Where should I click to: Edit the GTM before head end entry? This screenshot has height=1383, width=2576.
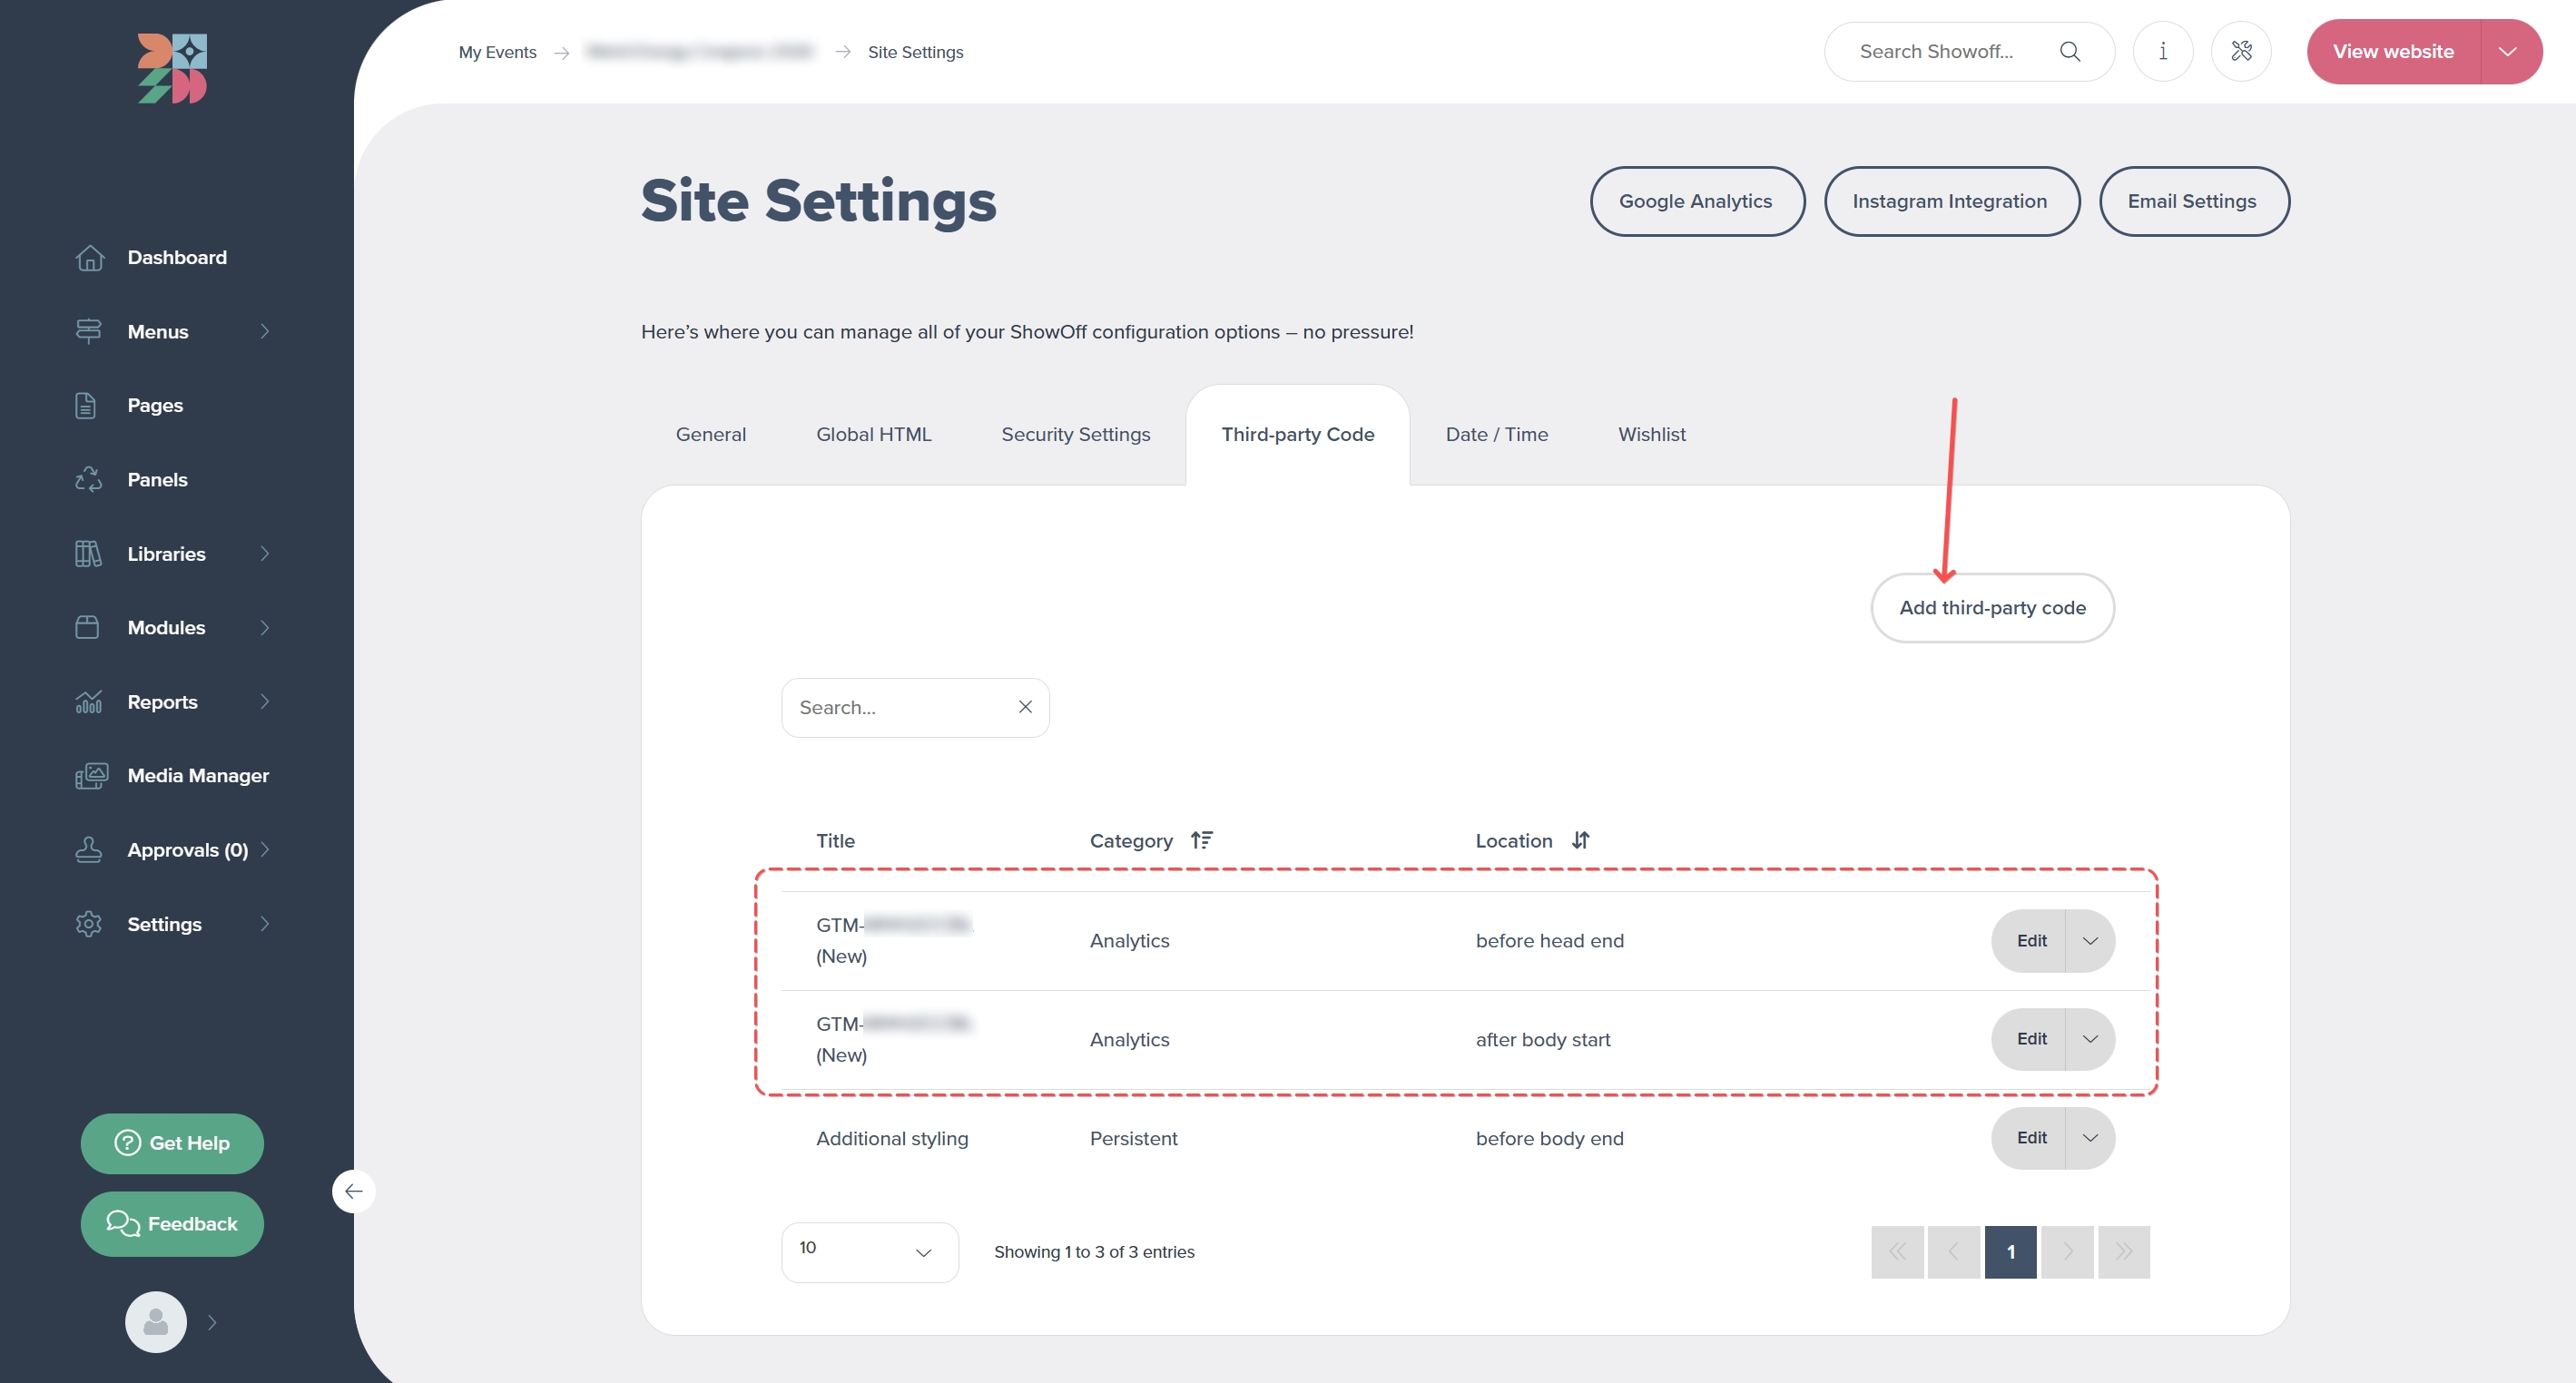pos(2030,941)
